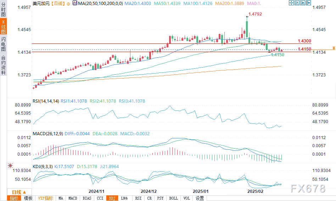Turn on the BOLL indicator
Viewport: 336px width, 201px height.
[174, 198]
